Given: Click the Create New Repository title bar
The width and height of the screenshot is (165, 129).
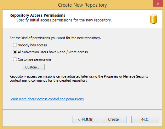Looking at the screenshot, I should point(82,5).
